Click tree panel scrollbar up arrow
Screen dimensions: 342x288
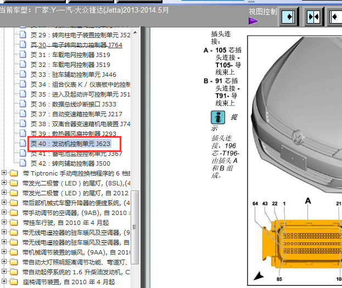(x=135, y=32)
